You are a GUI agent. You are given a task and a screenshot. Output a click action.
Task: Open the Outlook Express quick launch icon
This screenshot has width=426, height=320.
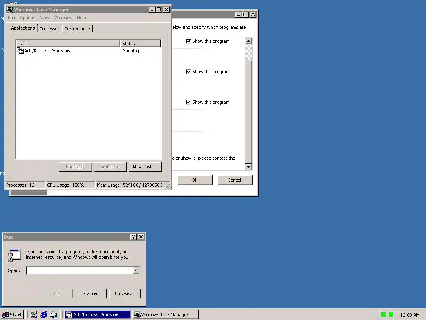53,315
